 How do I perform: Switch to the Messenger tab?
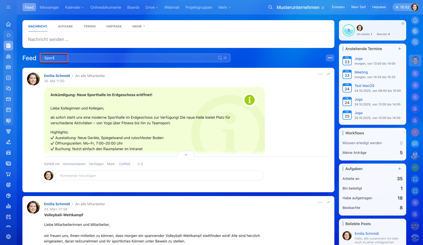(x=49, y=7)
